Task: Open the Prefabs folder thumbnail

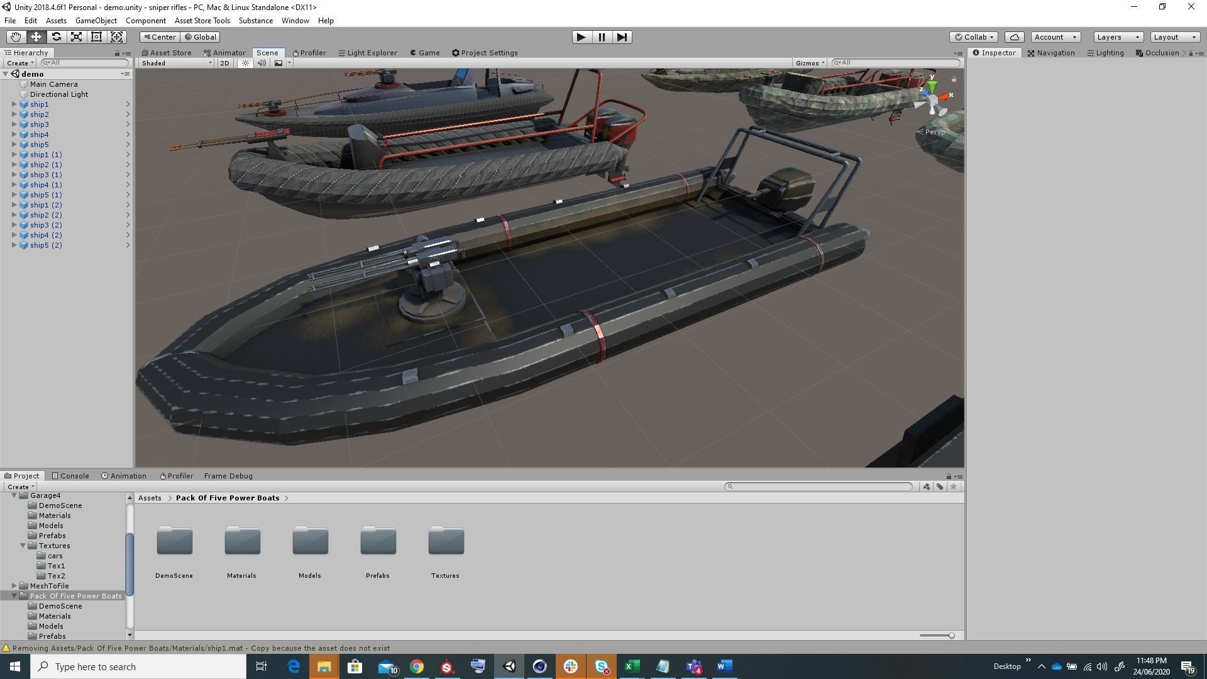Action: pyautogui.click(x=378, y=542)
